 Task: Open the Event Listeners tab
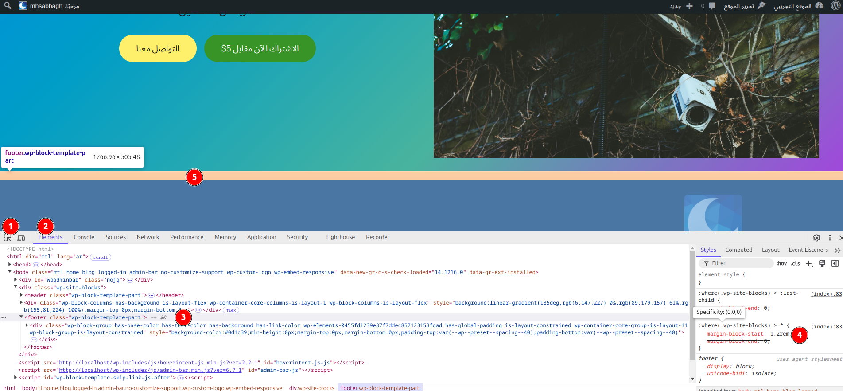pos(808,250)
